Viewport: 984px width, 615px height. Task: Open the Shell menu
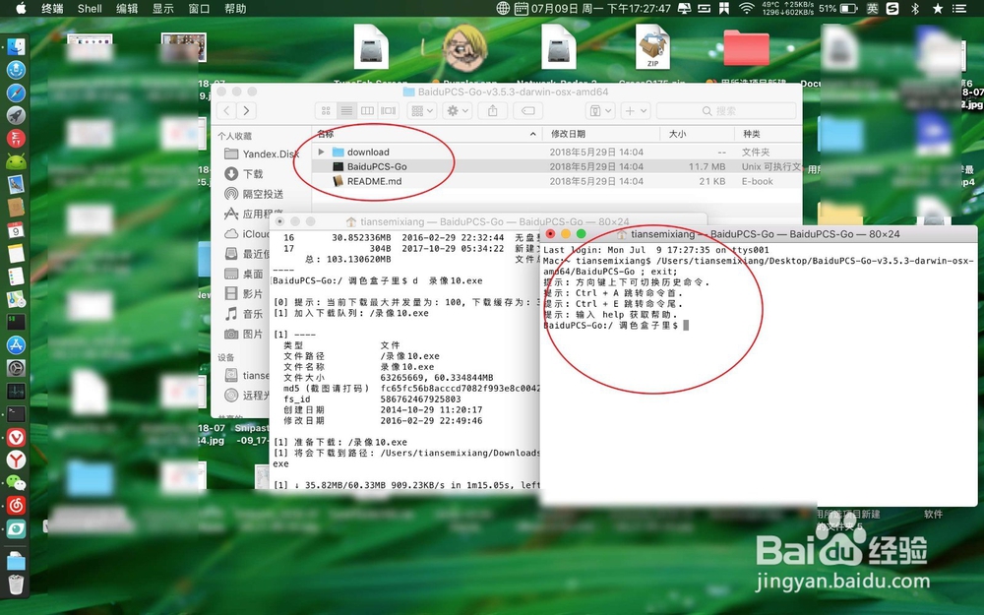[x=90, y=8]
